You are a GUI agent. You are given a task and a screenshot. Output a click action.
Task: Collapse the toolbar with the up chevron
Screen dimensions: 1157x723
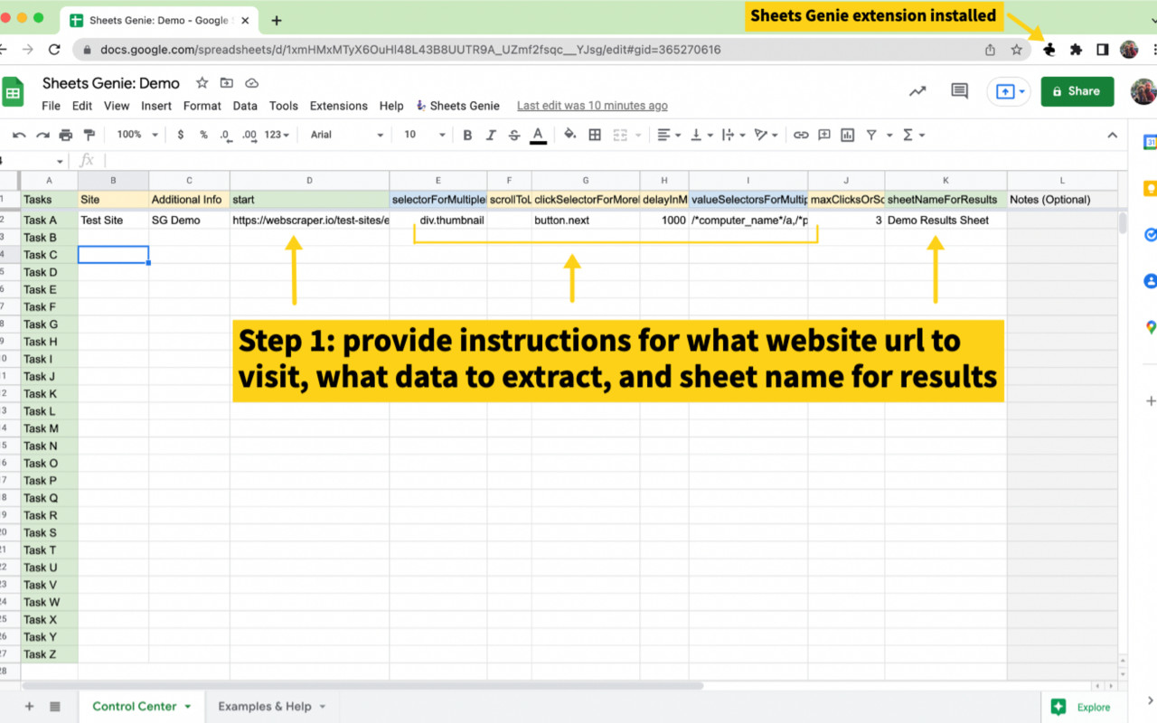point(1112,135)
